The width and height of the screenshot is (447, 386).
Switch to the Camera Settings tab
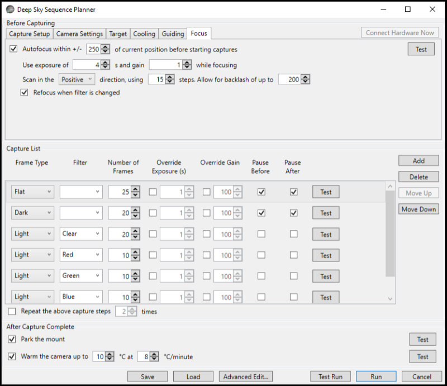(x=79, y=34)
